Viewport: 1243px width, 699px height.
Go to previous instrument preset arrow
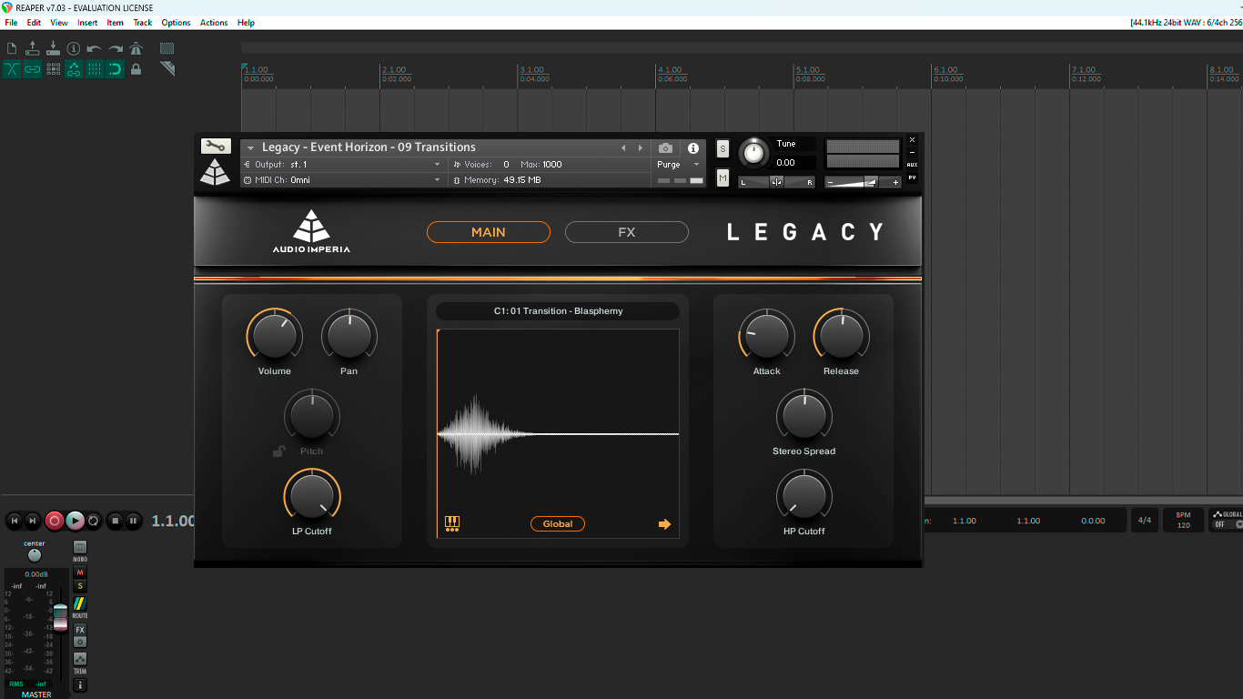[x=623, y=147]
